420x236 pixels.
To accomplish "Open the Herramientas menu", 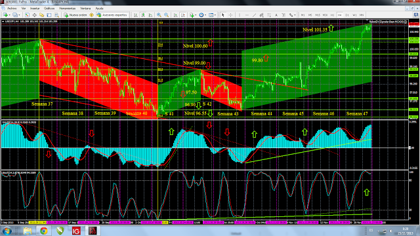I will click(67, 9).
